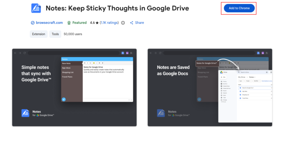Viewport: 286px width, 143px height.
Task: Select the Tools category chip
Action: click(55, 34)
